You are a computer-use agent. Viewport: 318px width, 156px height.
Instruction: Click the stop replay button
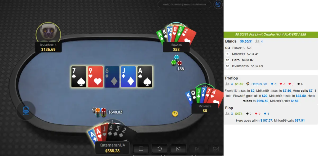[x=141, y=149]
